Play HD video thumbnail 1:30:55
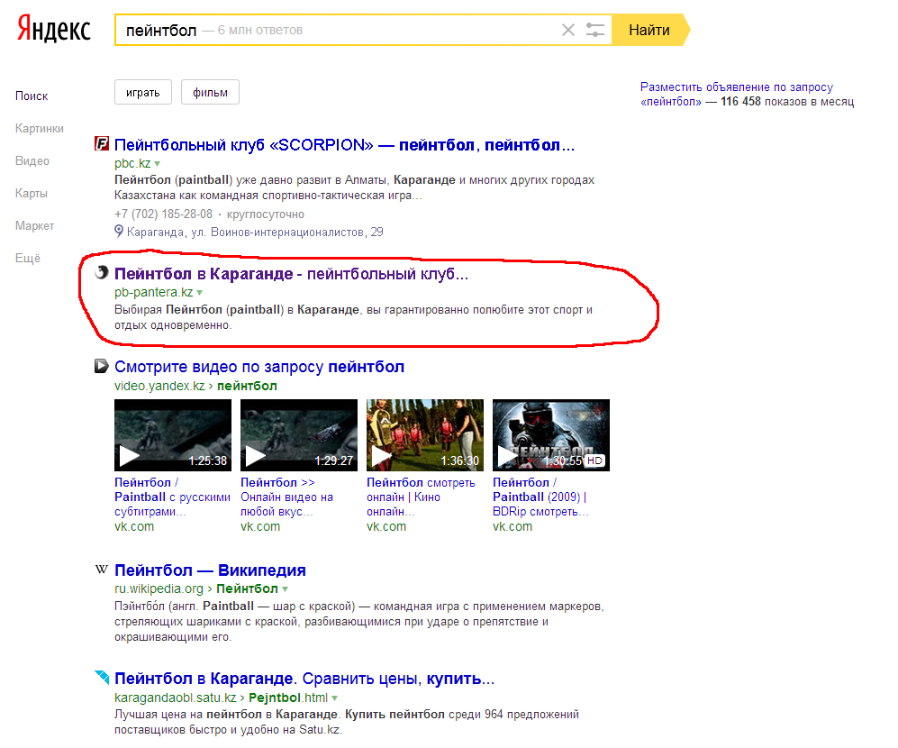 point(551,435)
